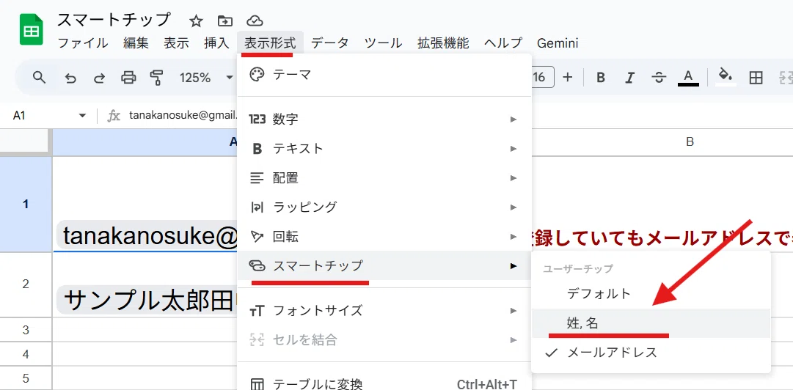This screenshot has width=793, height=390.
Task: Click the 表示形式 menu
Action: coord(269,43)
